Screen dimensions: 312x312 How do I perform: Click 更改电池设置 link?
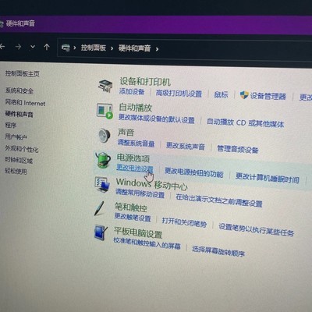(x=135, y=168)
